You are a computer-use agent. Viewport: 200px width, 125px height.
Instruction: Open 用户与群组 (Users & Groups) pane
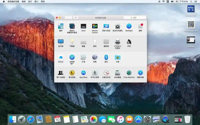(x=60, y=73)
